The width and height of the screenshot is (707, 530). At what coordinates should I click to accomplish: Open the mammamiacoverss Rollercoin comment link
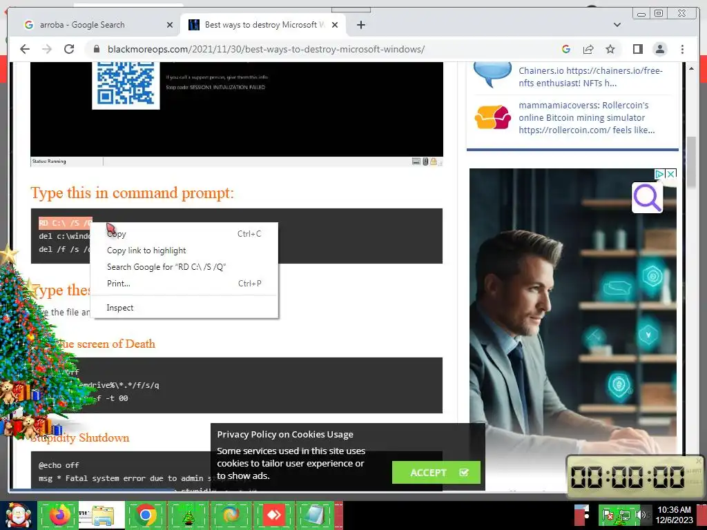pyautogui.click(x=586, y=117)
